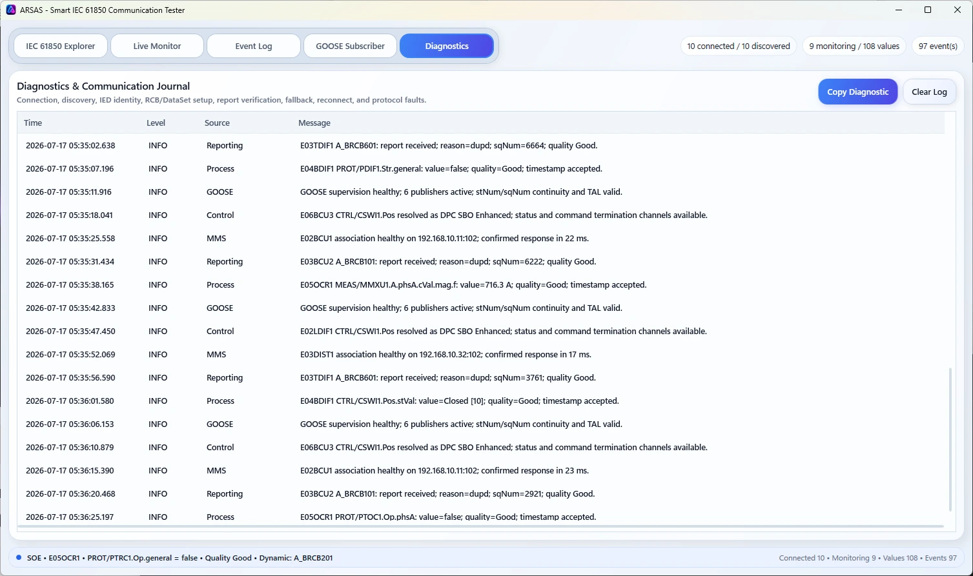Click the Reporting source at 05:35:31.434
The height and width of the screenshot is (576, 973).
pyautogui.click(x=225, y=262)
